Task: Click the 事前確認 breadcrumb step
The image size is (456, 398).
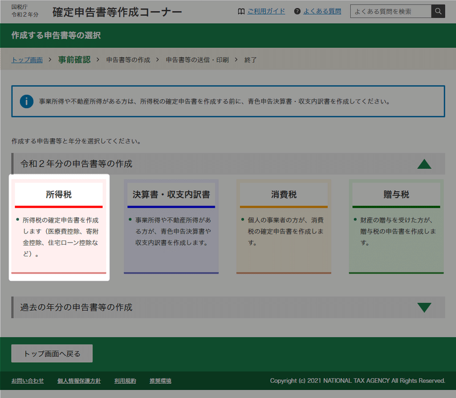Action: click(75, 60)
